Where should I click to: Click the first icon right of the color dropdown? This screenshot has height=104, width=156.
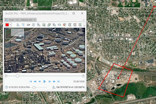tap(18, 25)
